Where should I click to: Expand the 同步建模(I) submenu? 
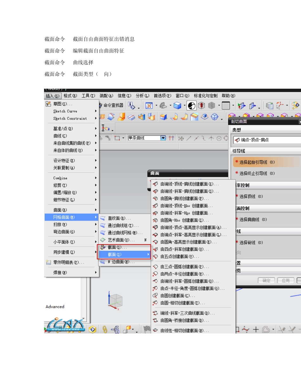(72, 252)
